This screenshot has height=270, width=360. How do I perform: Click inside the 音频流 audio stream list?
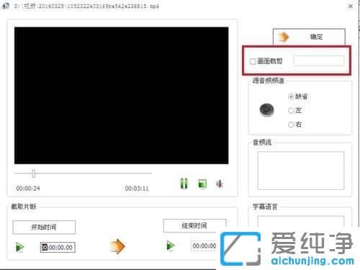(x=301, y=171)
